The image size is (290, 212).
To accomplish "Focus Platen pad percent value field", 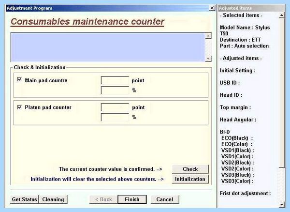I will point(115,117).
